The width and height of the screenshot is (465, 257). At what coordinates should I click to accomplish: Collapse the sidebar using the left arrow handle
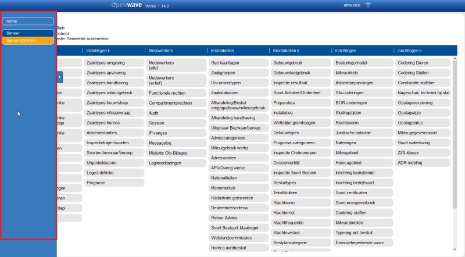click(x=60, y=77)
